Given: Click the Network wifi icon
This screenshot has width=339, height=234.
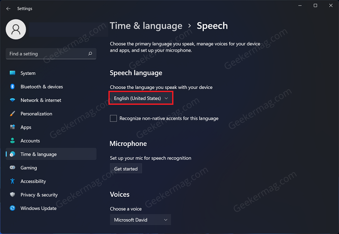Looking at the screenshot, I should [13, 100].
